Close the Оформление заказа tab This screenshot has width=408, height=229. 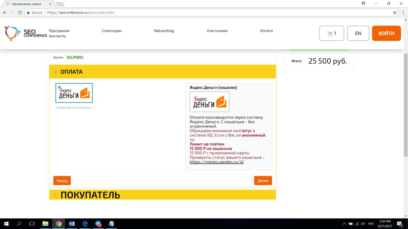[x=50, y=4]
